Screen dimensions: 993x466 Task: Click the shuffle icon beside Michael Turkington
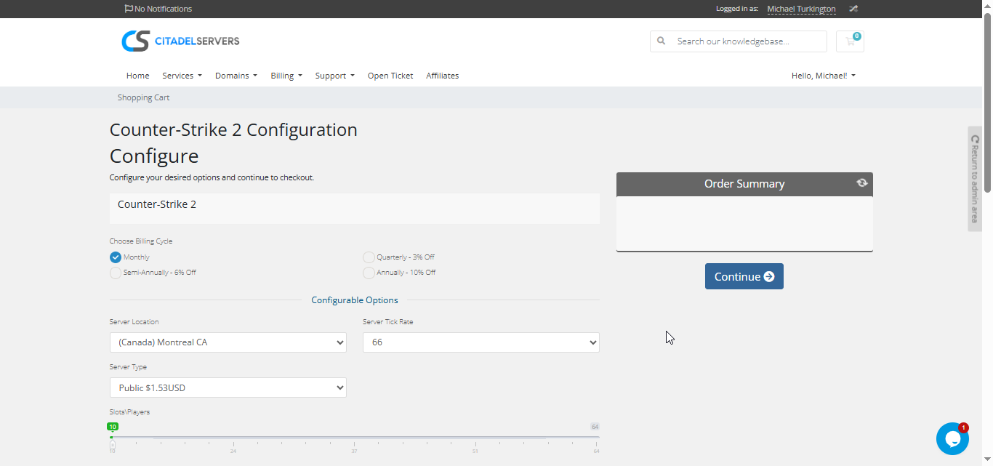click(x=853, y=9)
